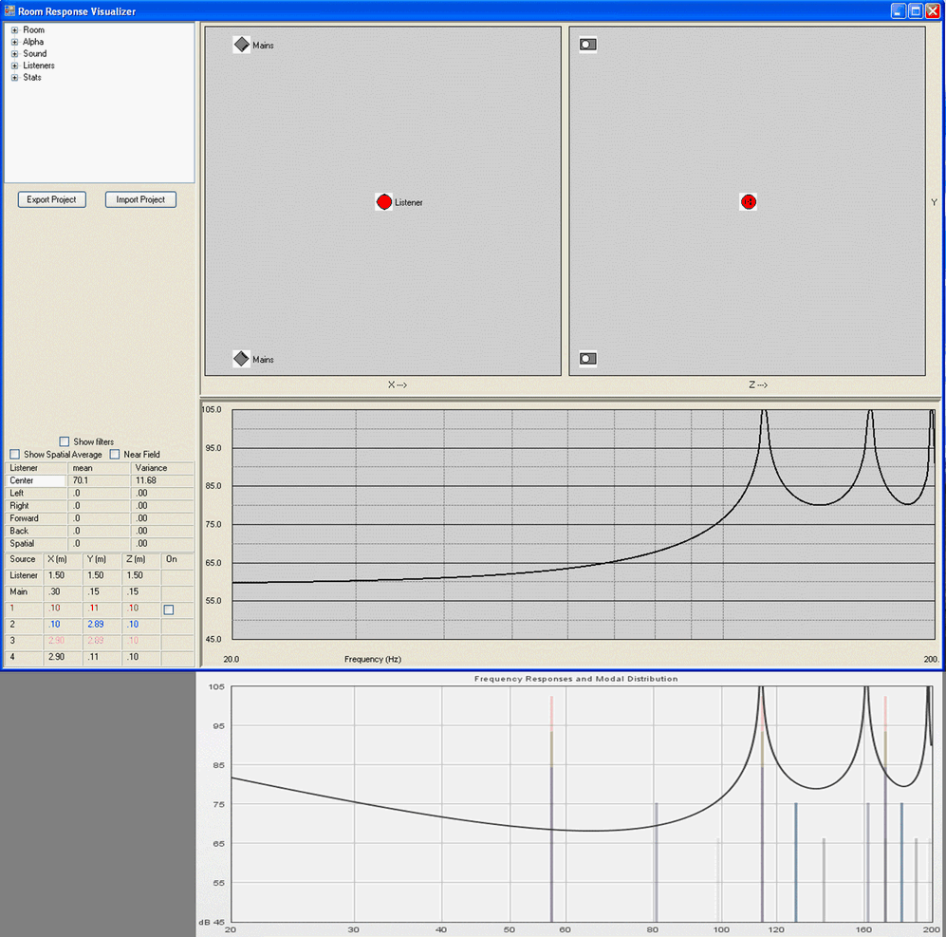Toggle Show Spatial Average checkbox
Screen dimensions: 946x937
[x=15, y=454]
